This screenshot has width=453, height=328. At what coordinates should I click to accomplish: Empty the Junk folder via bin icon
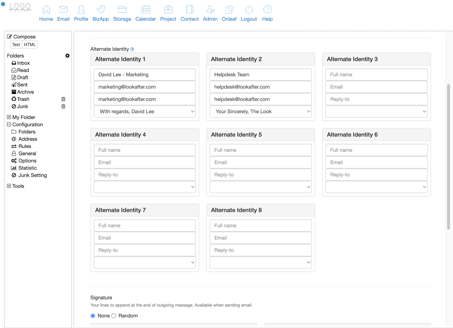[63, 106]
